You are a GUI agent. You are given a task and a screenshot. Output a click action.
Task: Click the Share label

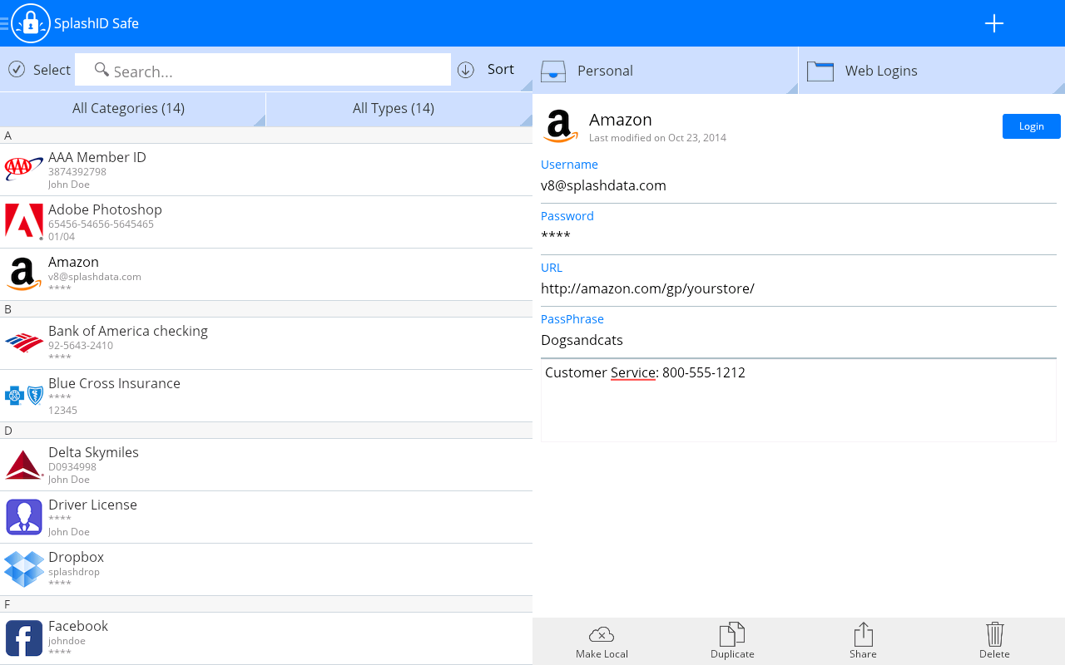coord(863,654)
